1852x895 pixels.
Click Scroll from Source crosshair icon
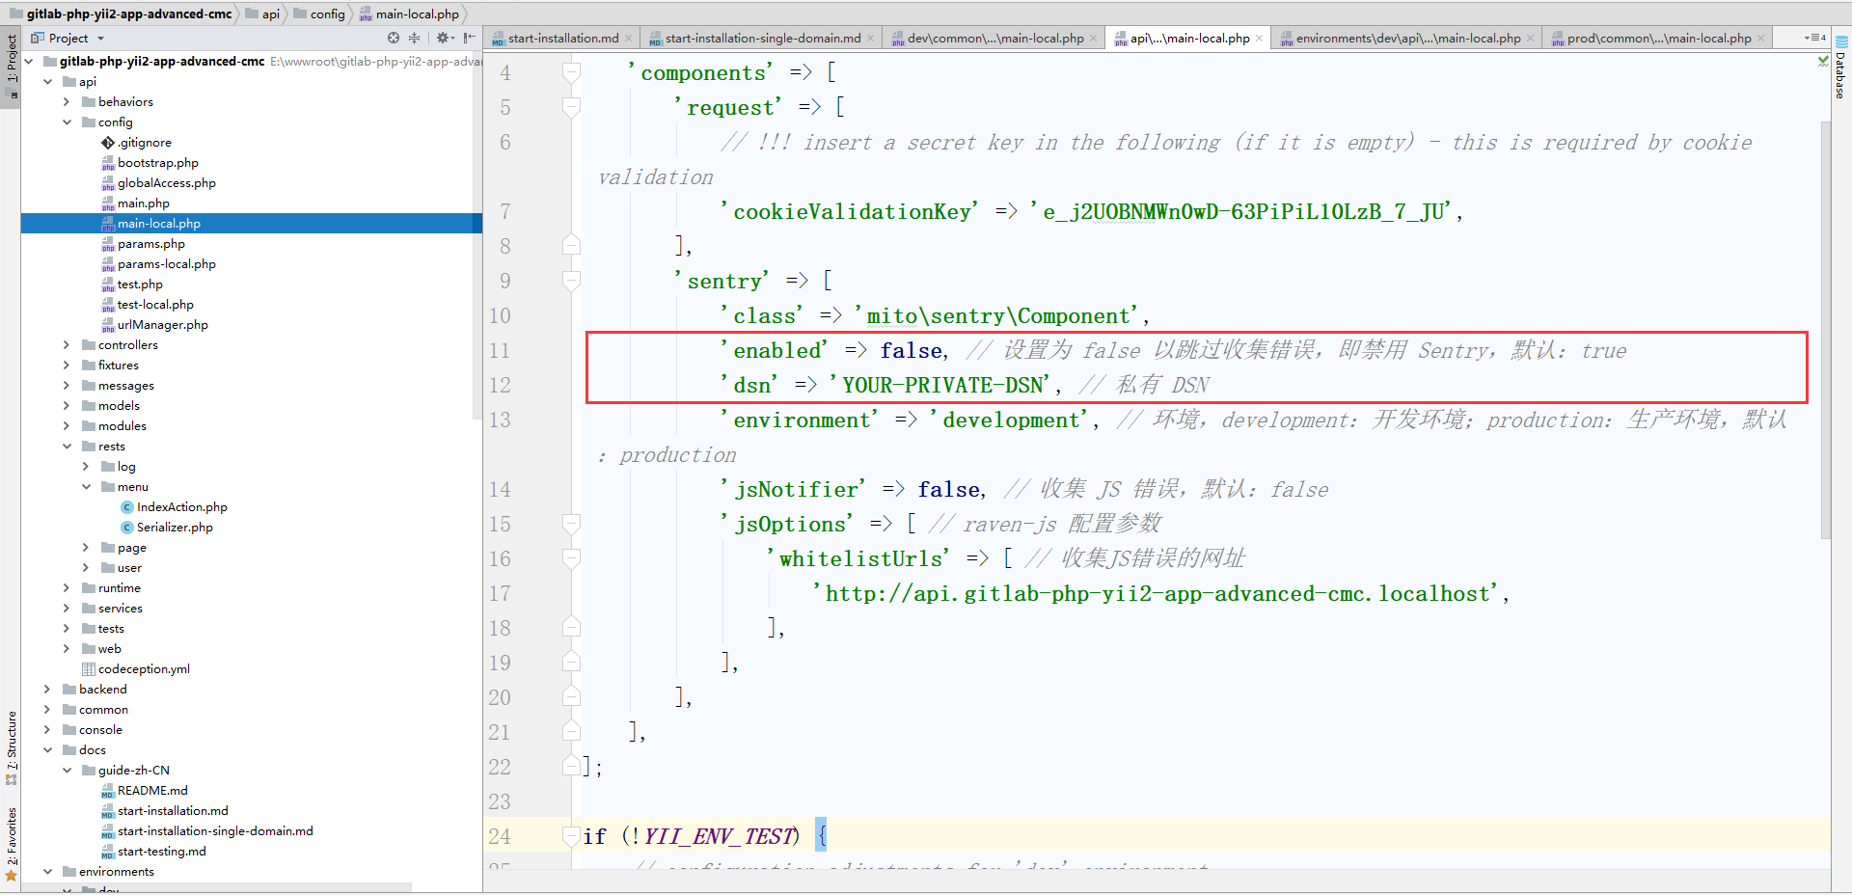pyautogui.click(x=394, y=39)
